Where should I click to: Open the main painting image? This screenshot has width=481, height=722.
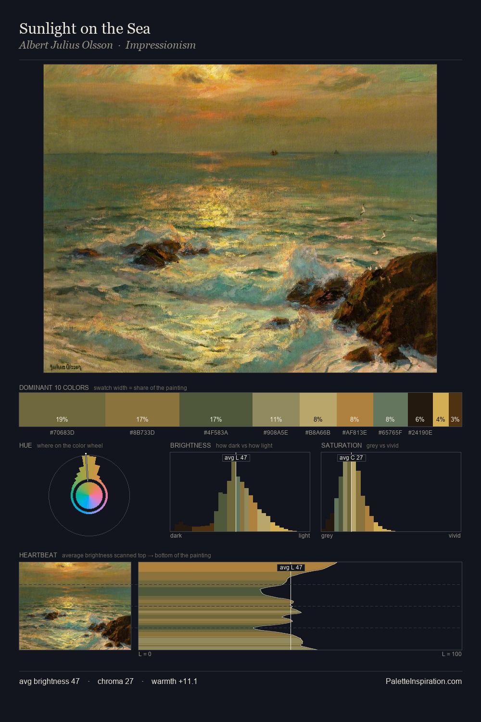[x=240, y=219]
